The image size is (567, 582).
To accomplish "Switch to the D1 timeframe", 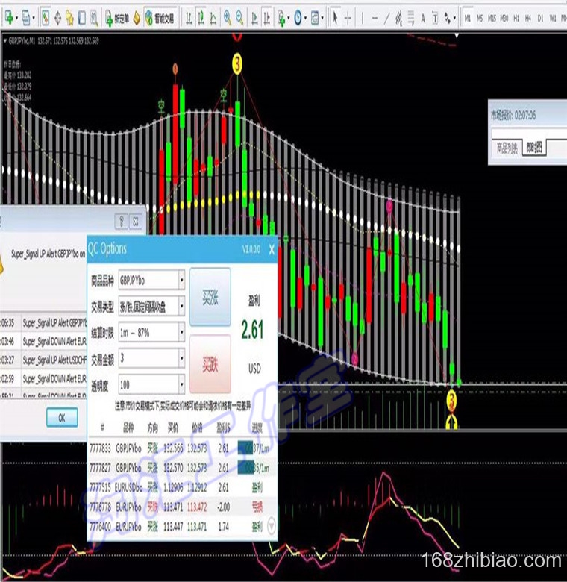I will coord(540,18).
